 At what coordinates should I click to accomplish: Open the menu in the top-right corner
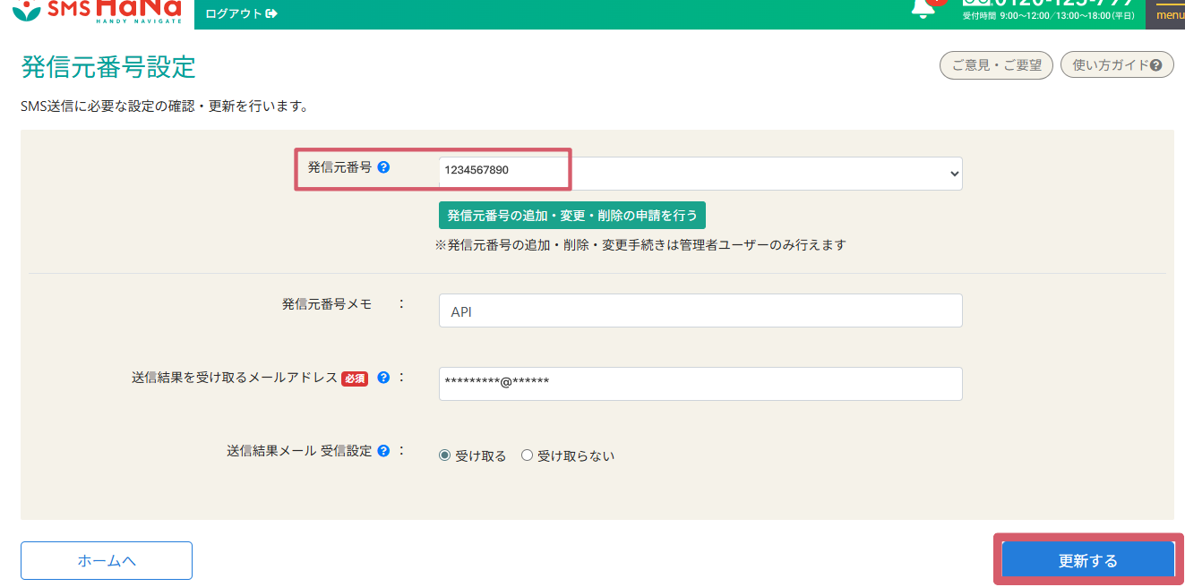tap(1169, 14)
